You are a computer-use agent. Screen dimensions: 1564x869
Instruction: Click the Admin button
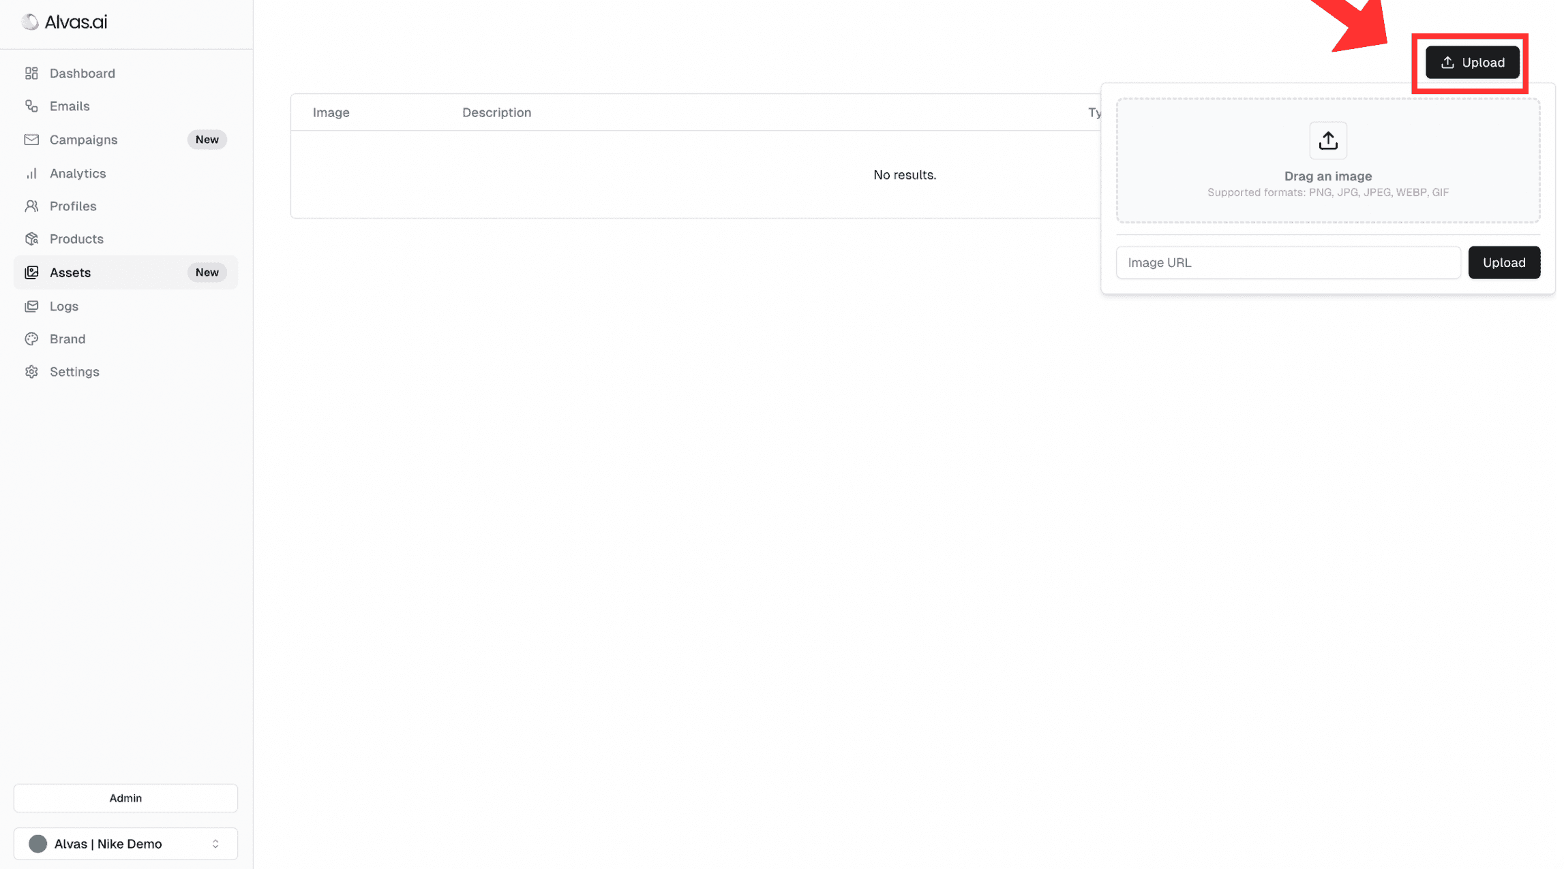(125, 798)
